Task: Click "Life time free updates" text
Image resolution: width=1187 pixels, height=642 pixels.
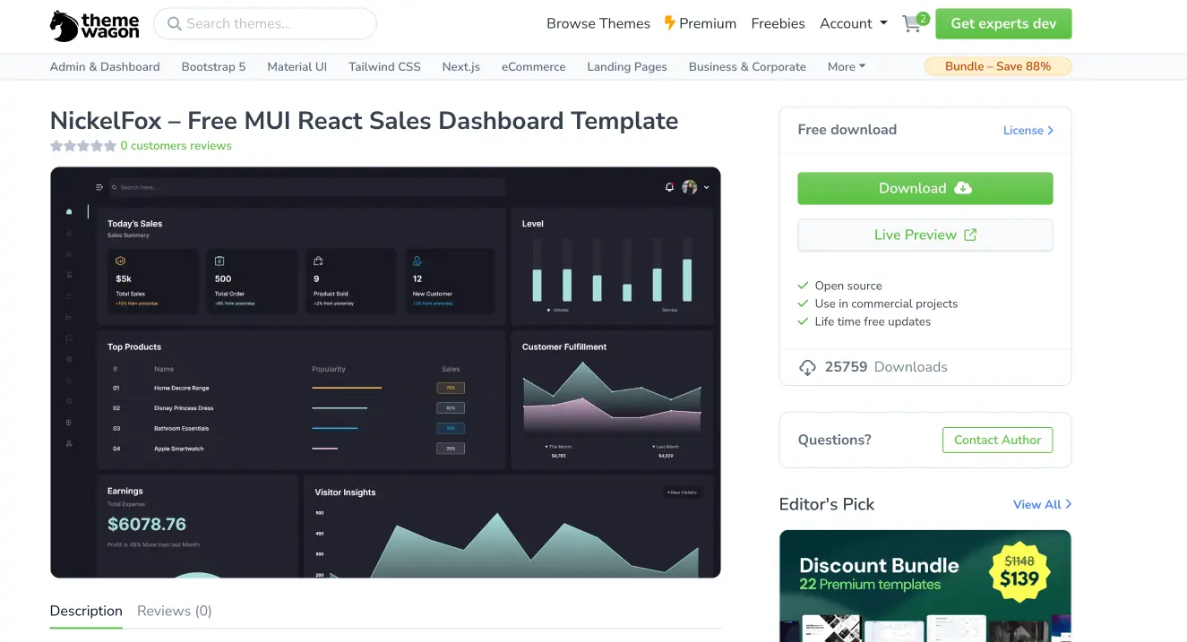Action: point(873,321)
